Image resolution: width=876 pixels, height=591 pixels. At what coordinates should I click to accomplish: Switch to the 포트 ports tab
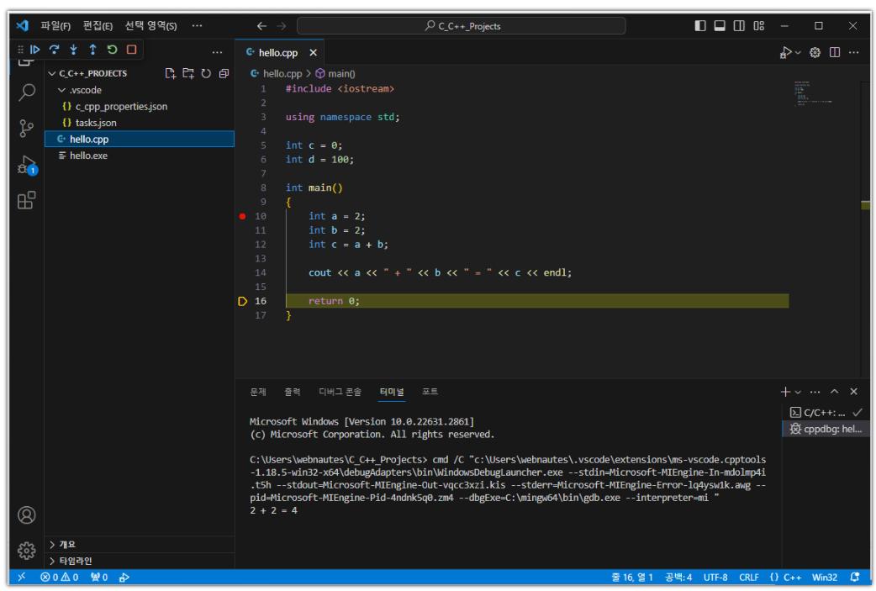click(x=430, y=392)
